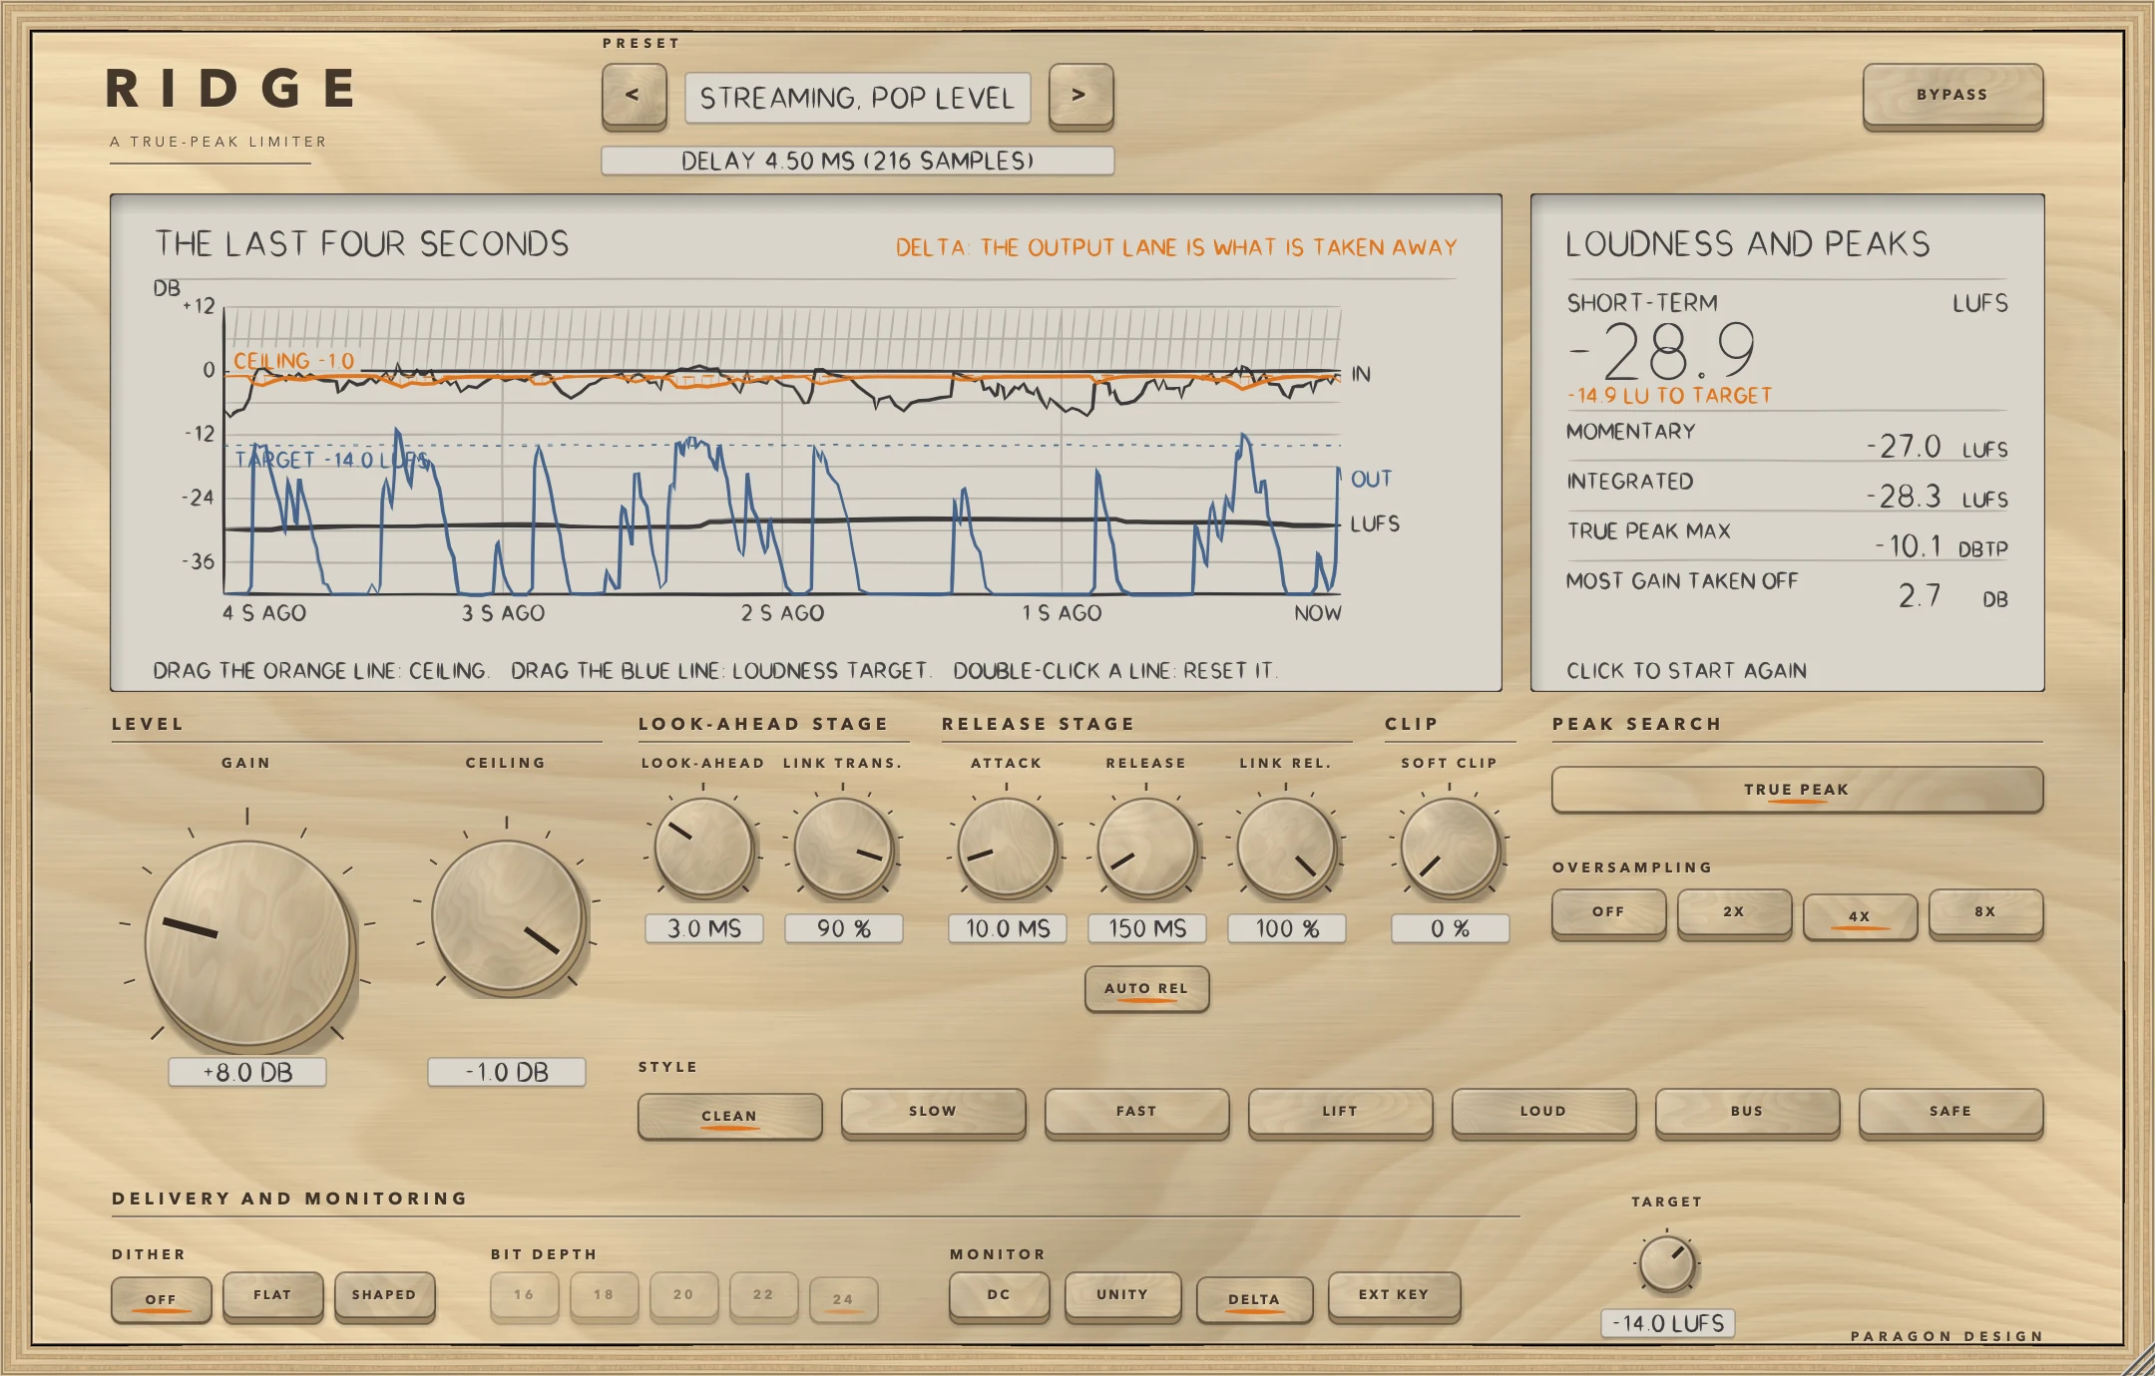Click the Look-Ahead knob
Image resolution: width=2155 pixels, height=1376 pixels.
(x=703, y=847)
